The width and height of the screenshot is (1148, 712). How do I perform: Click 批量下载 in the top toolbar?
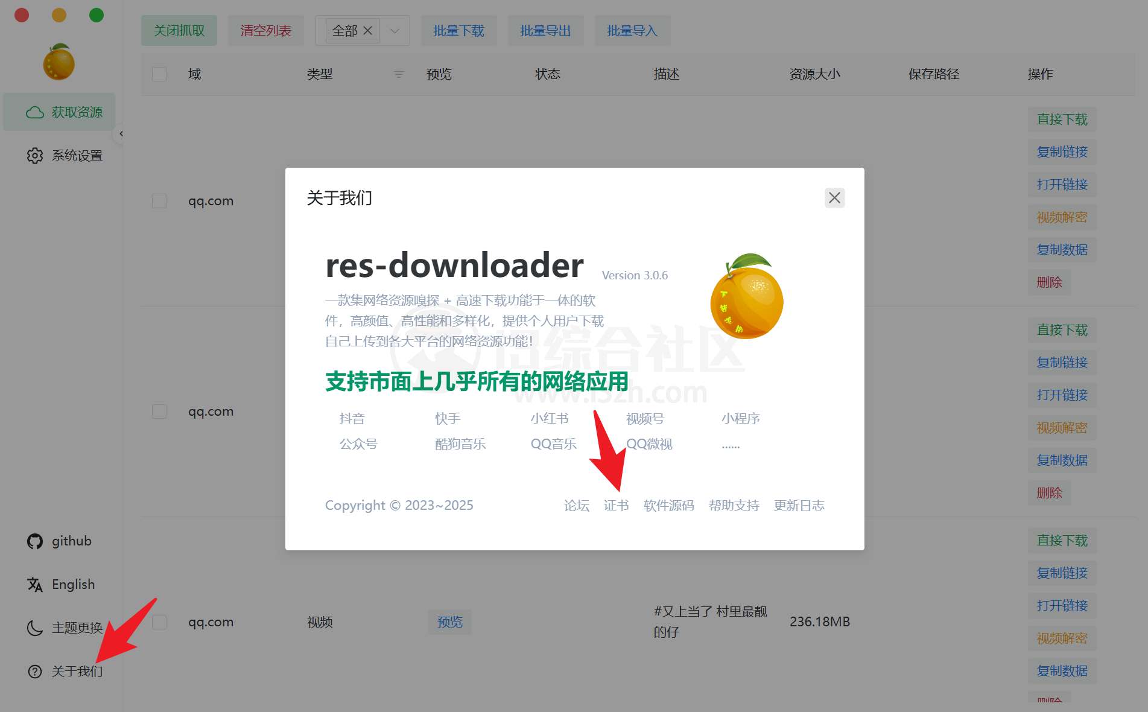pyautogui.click(x=458, y=30)
